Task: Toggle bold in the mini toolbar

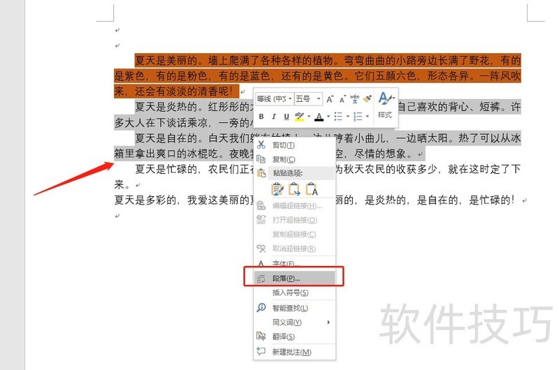Action: coord(261,117)
